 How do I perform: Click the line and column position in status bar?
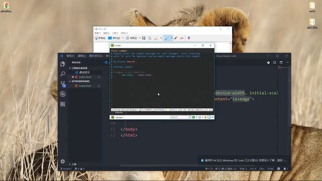(x=221, y=169)
